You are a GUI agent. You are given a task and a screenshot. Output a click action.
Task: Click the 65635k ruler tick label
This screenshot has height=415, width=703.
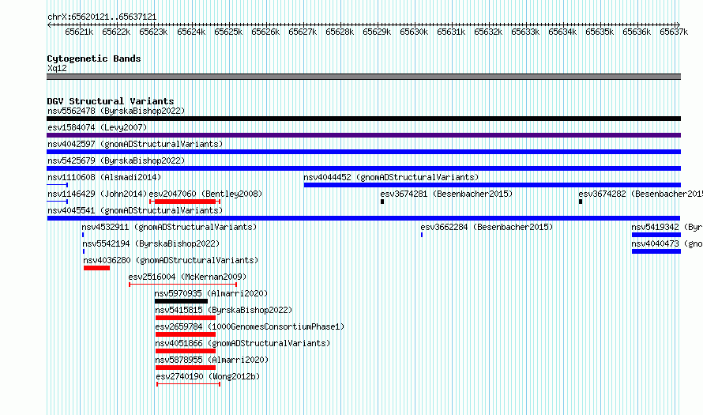[x=600, y=32]
